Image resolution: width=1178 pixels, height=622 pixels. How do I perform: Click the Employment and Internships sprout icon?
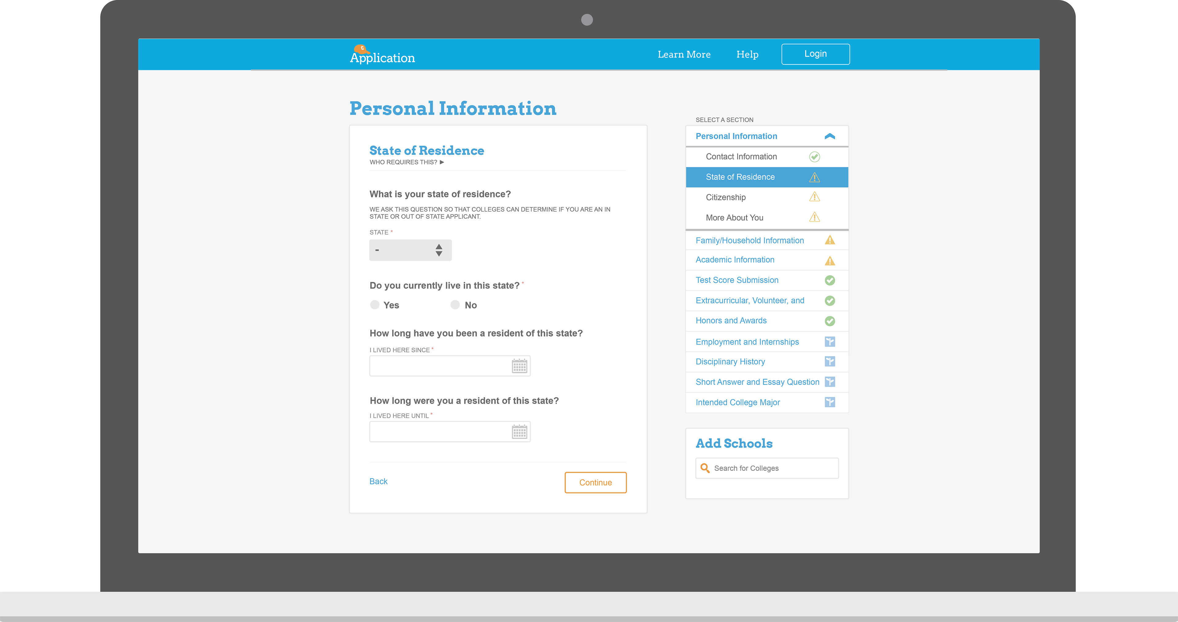830,342
